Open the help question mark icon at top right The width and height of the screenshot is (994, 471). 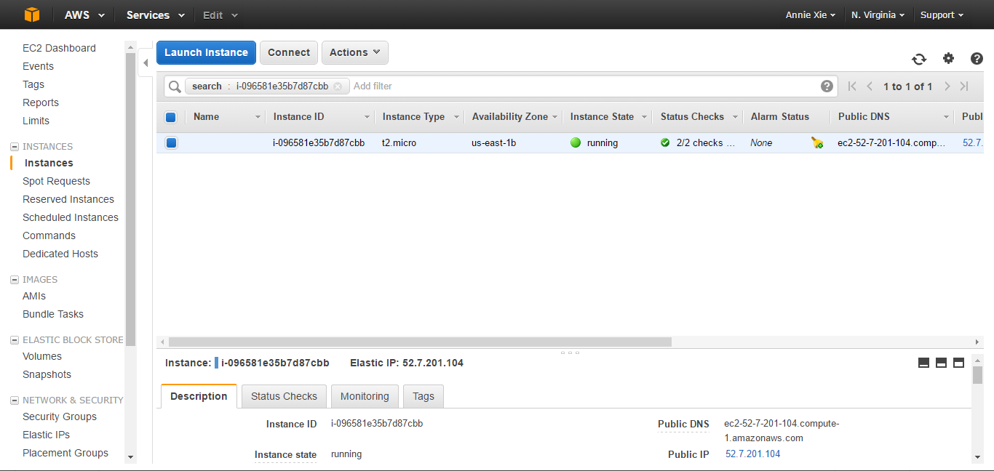pos(977,58)
